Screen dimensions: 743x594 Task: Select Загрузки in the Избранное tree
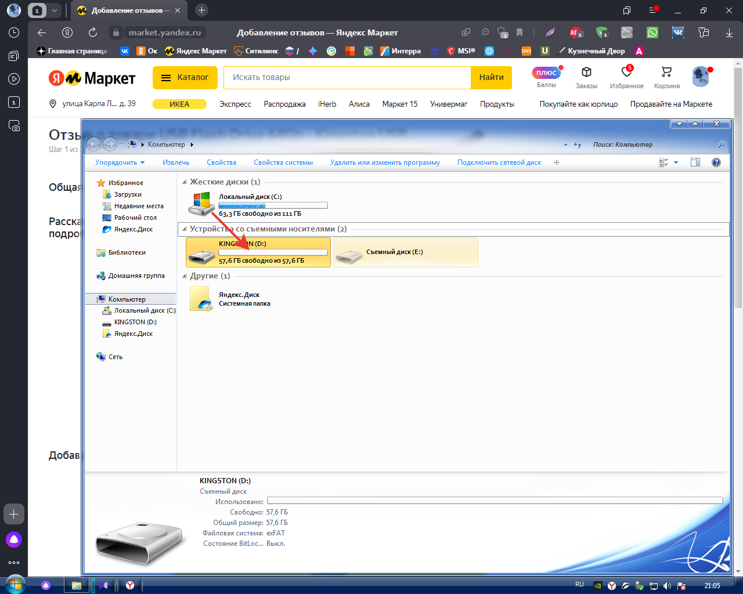pos(128,194)
